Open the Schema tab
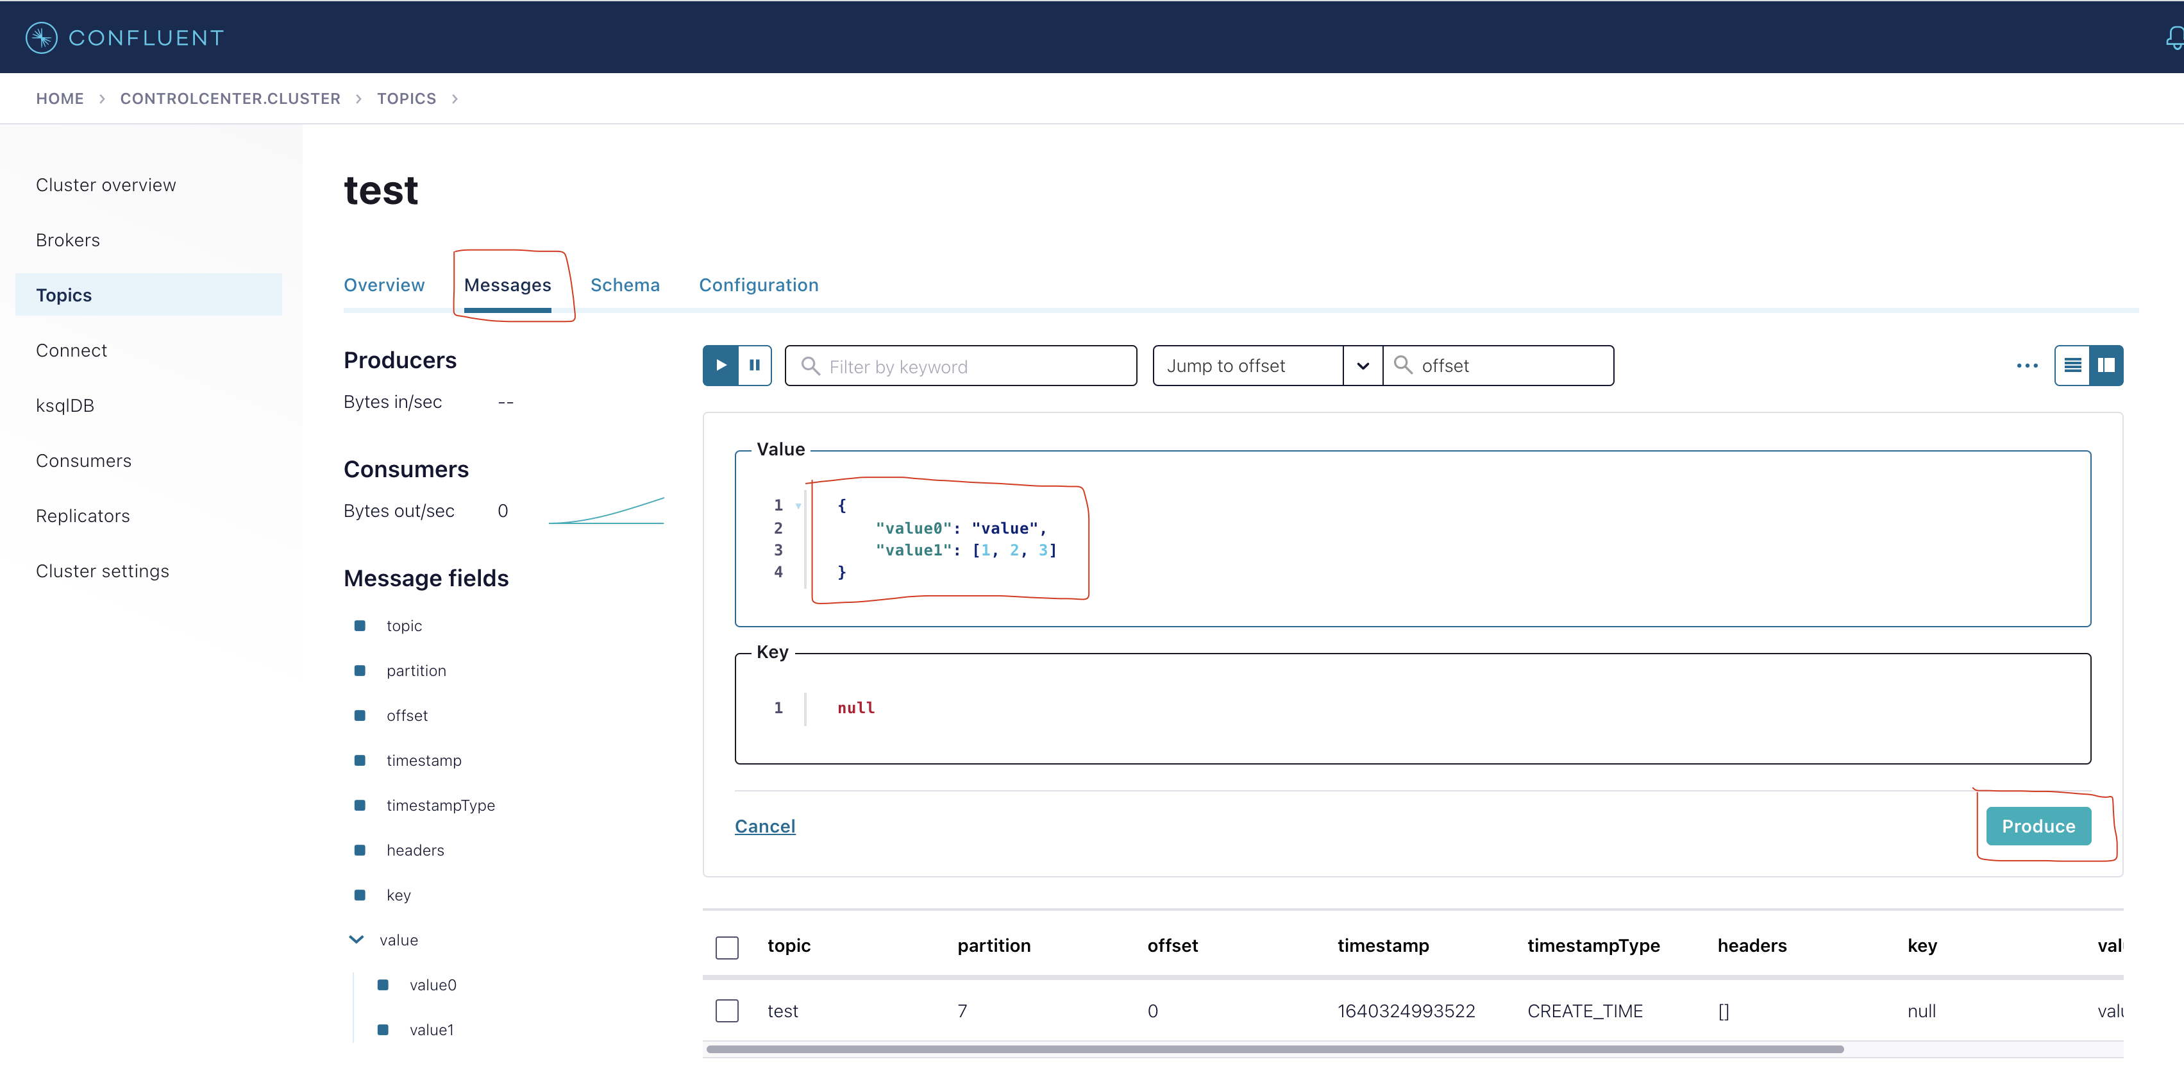2184x1066 pixels. tap(625, 285)
